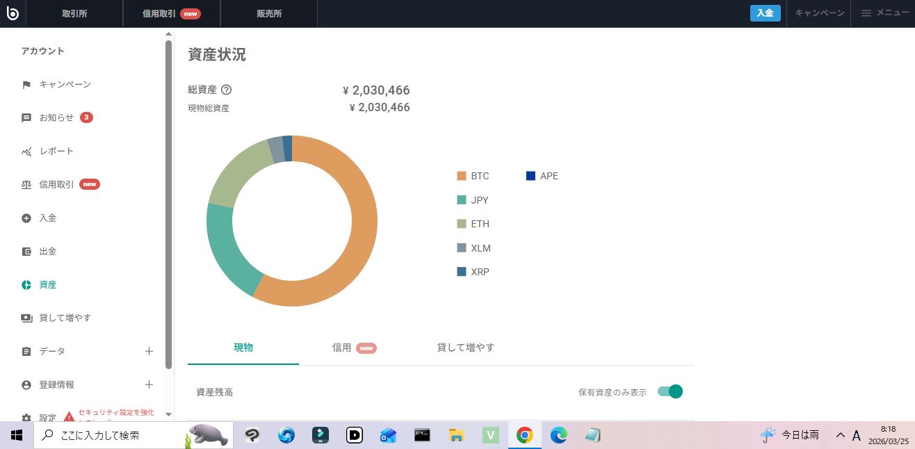This screenshot has width=915, height=449.
Task: Select the 入金 plus circle icon
Action: click(x=26, y=218)
